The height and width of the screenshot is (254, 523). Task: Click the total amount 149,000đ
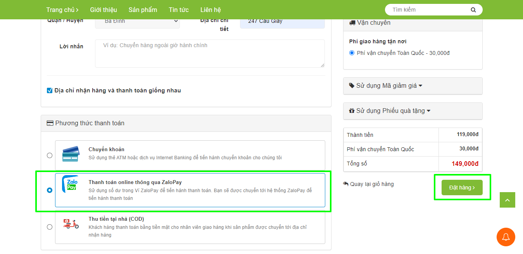(x=465, y=164)
